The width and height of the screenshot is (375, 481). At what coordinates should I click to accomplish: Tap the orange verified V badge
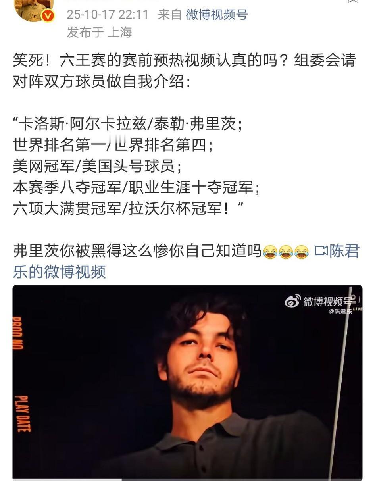pyautogui.click(x=48, y=17)
